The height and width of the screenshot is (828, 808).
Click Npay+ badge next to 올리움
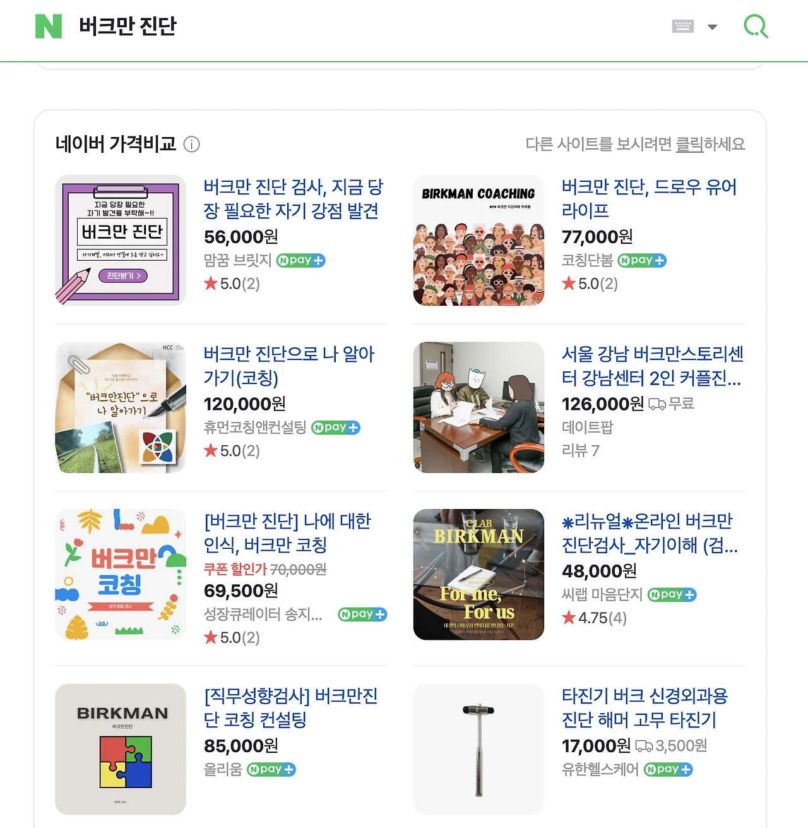(x=271, y=769)
